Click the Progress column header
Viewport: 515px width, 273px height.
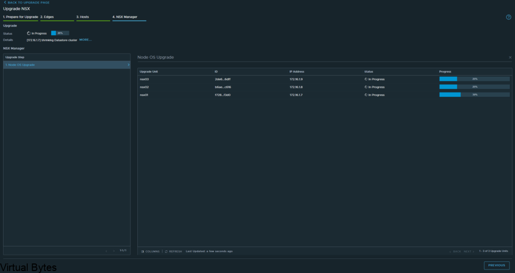(445, 71)
